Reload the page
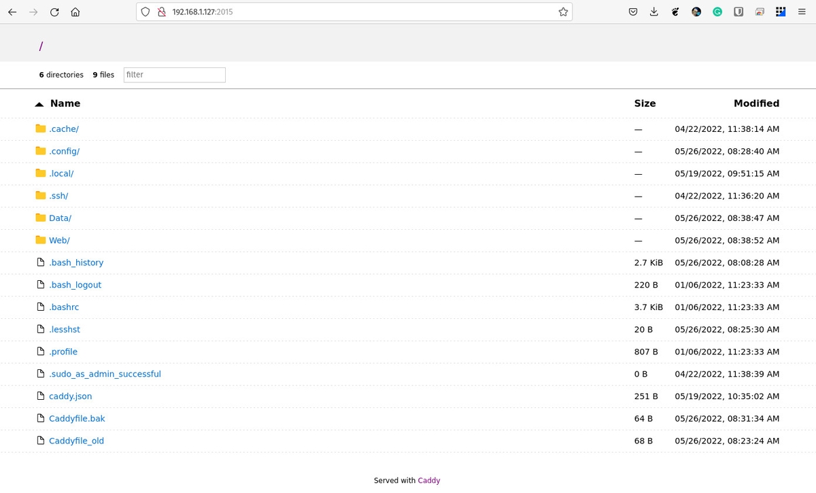The height and width of the screenshot is (493, 816). tap(54, 12)
